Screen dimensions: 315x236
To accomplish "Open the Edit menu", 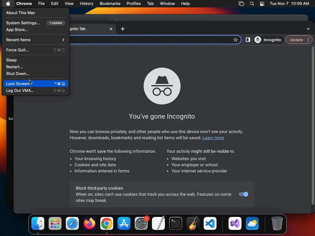I will click(x=54, y=4).
